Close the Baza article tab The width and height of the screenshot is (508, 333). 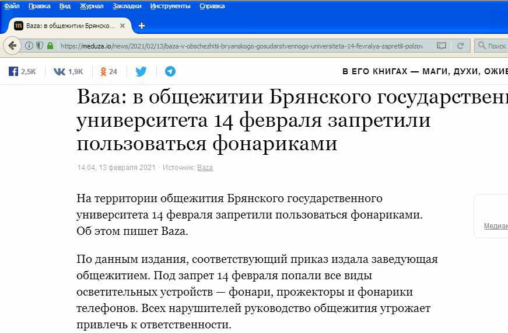point(122,26)
